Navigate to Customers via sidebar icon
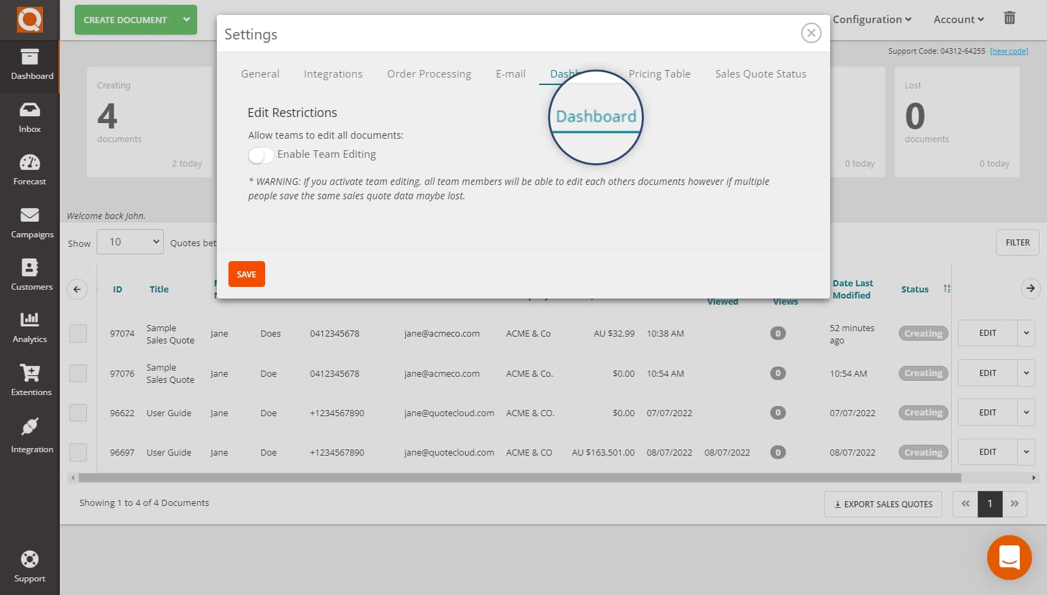Image resolution: width=1047 pixels, height=595 pixels. [29, 274]
